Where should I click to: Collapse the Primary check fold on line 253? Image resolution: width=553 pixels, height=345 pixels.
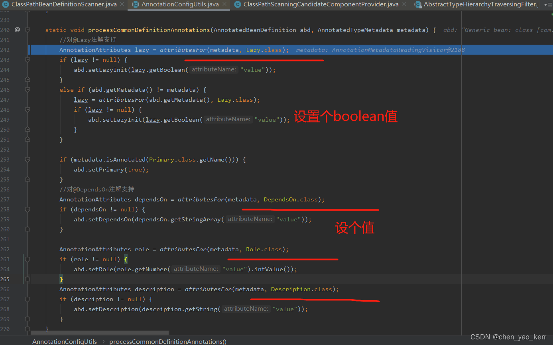[x=28, y=160]
